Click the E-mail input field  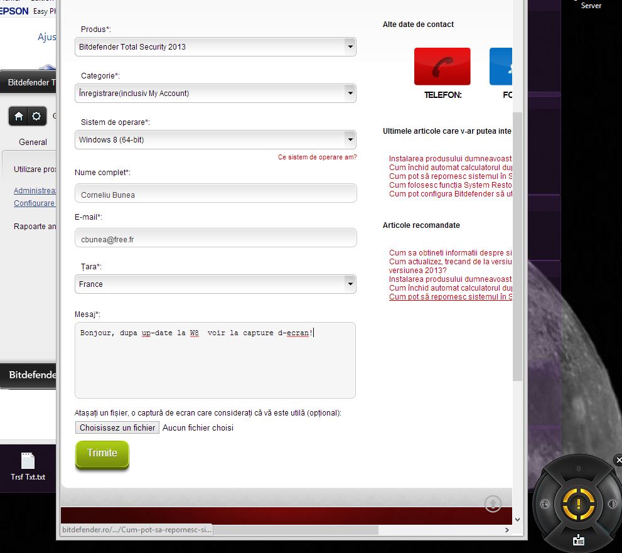point(215,238)
